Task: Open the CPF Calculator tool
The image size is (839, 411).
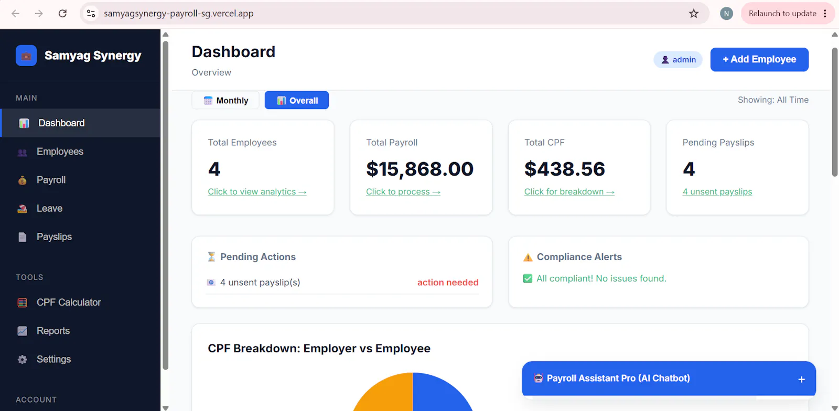Action: click(x=80, y=302)
